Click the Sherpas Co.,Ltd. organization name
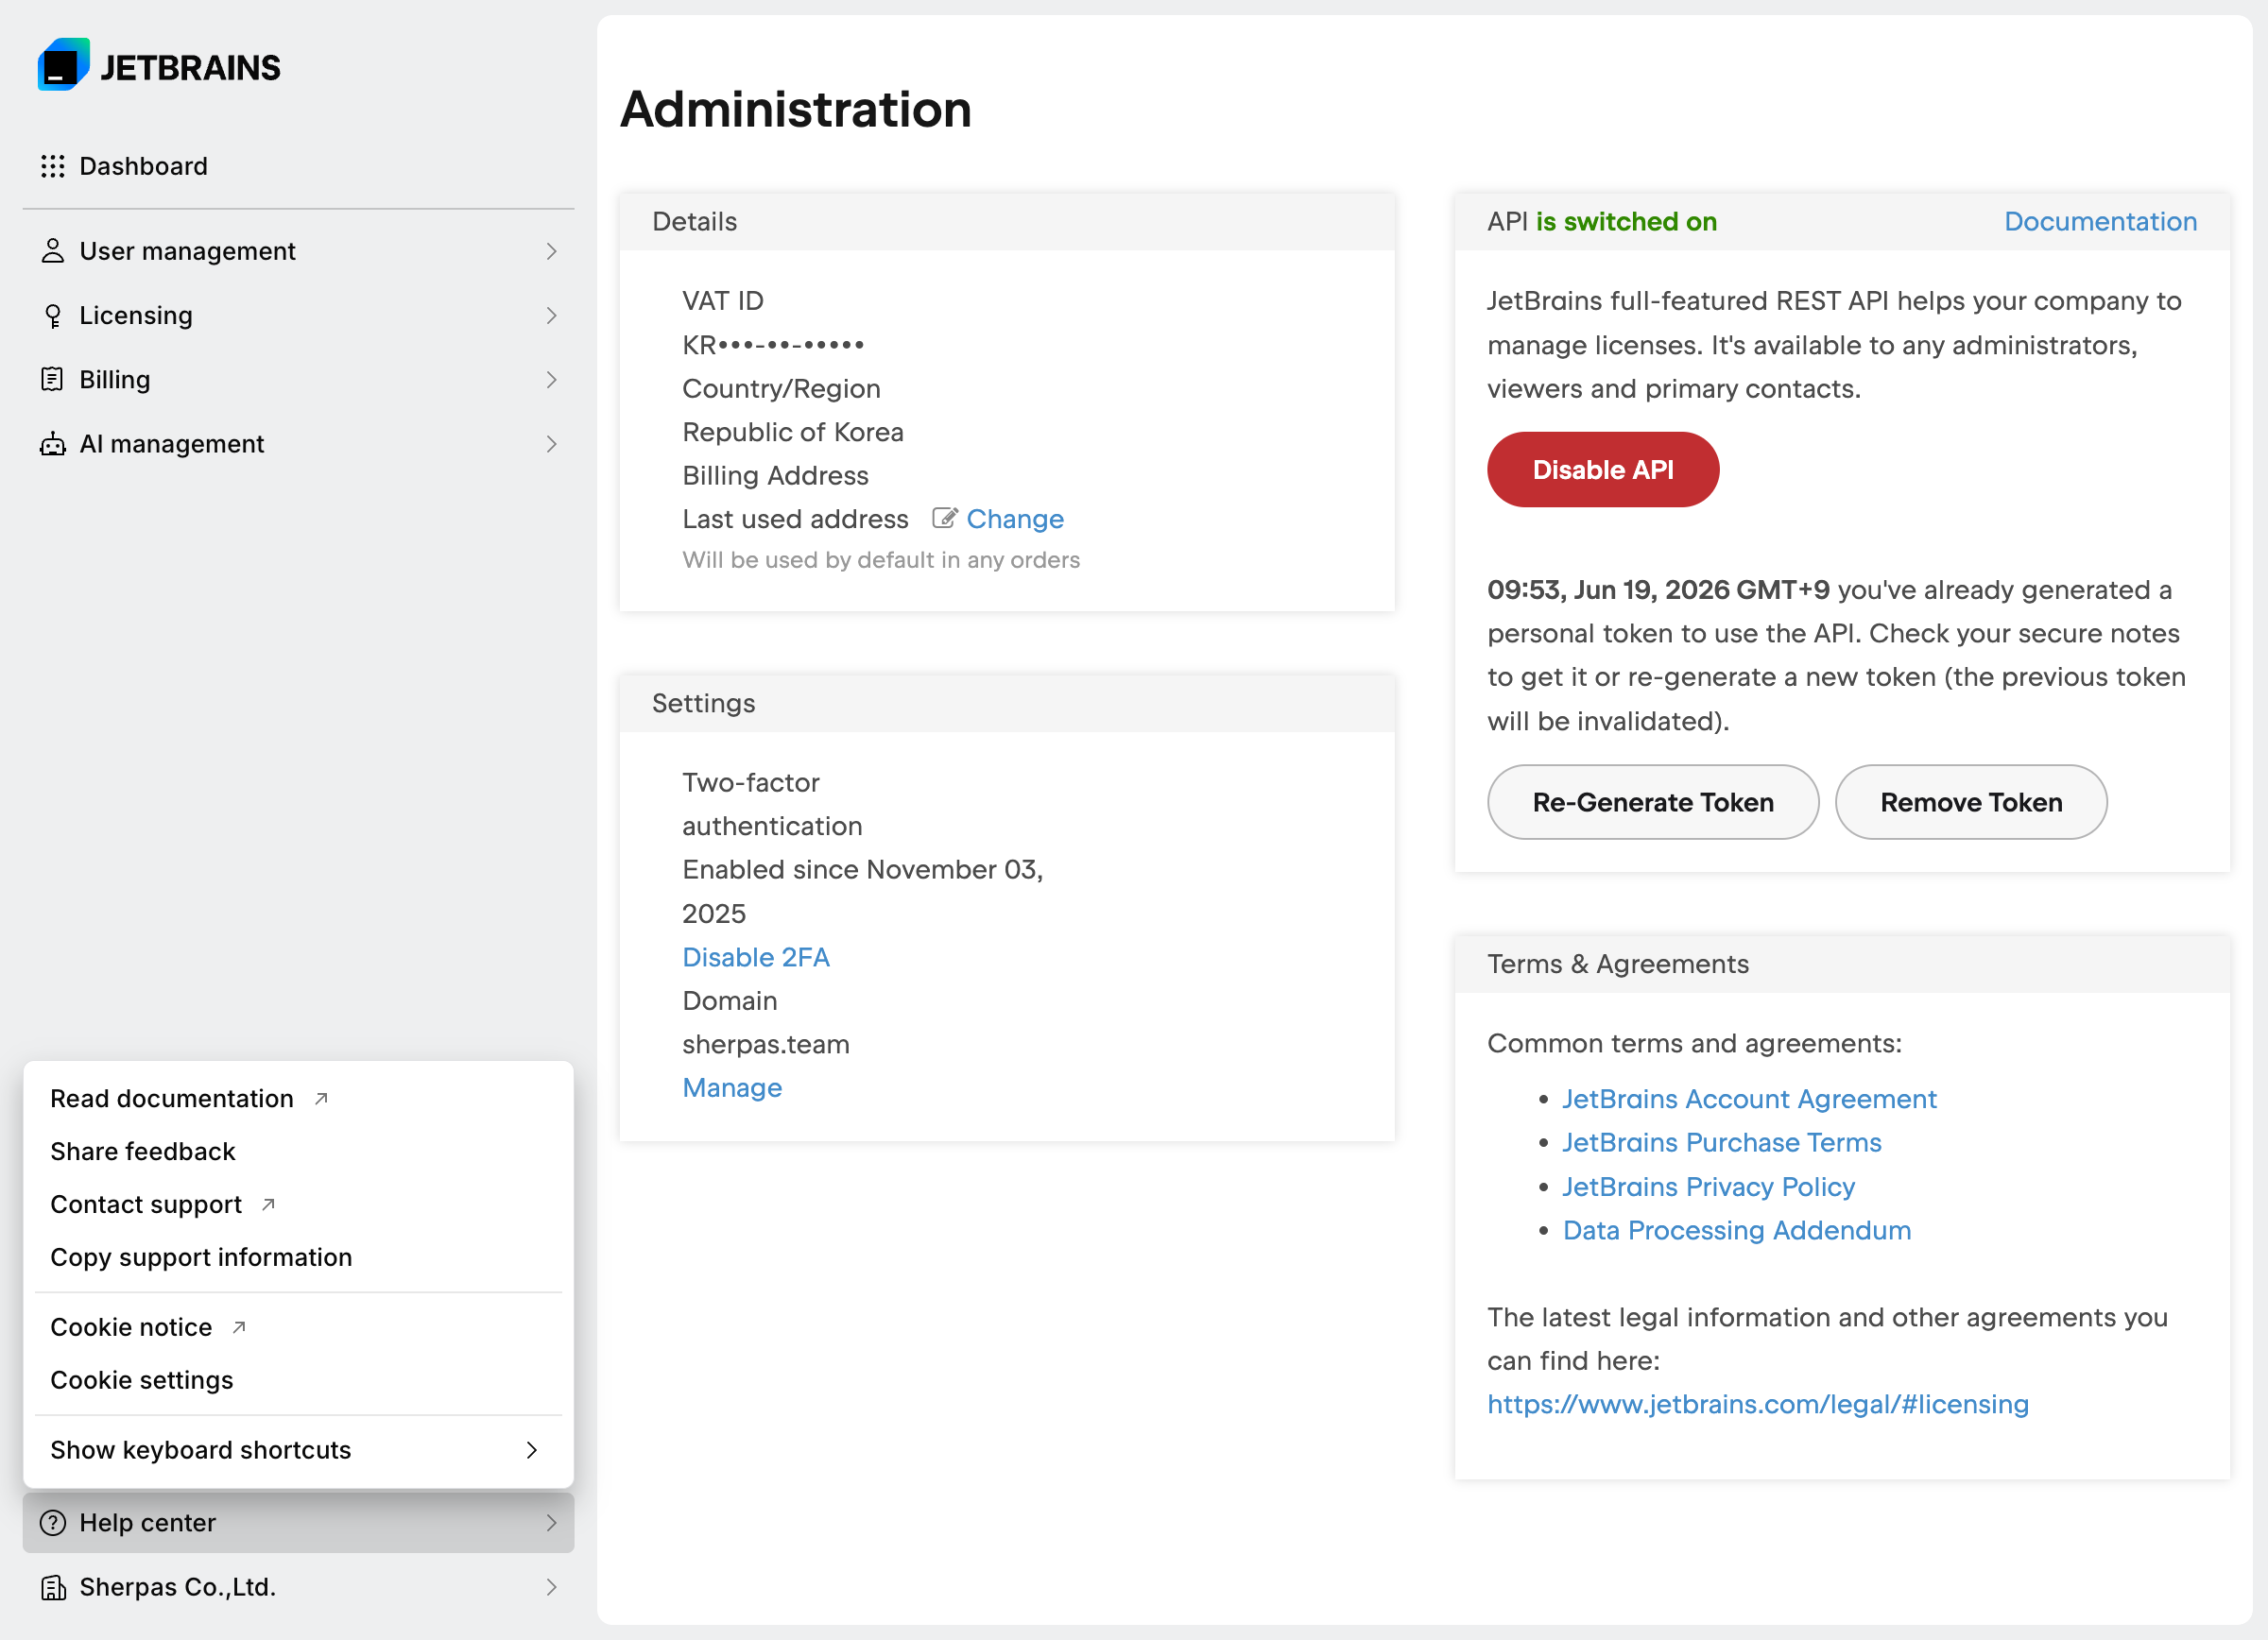The width and height of the screenshot is (2268, 1640). [178, 1587]
